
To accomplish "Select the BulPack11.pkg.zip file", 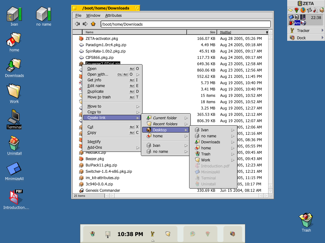I will 101,165.
